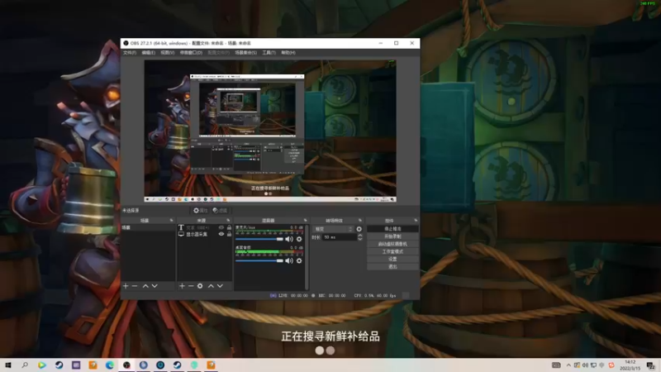Open the 文件(F) menu
The image size is (661, 372).
[x=130, y=53]
